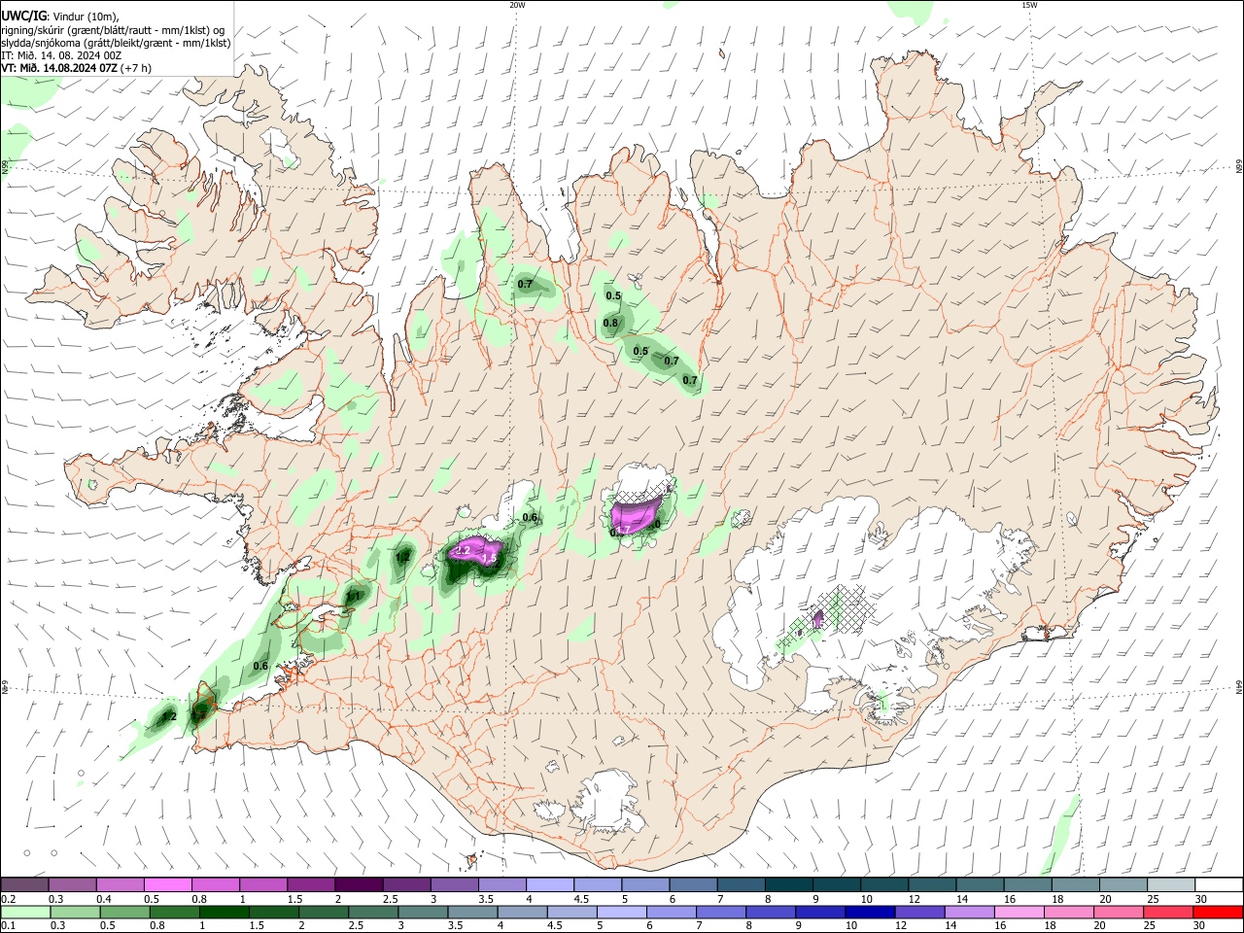Viewport: 1244px width, 933px height.
Task: Click the lower legend swatch labeled 2.5
Action: coord(372,912)
